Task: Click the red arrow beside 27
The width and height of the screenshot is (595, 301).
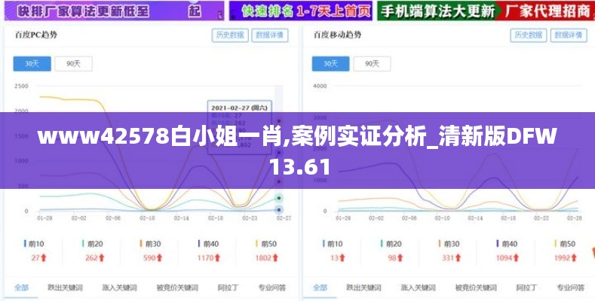Action: [44, 258]
